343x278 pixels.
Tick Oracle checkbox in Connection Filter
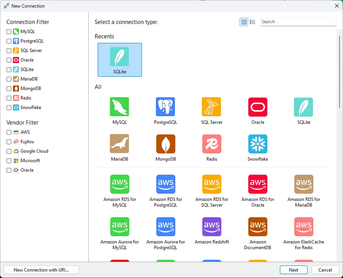9,60
